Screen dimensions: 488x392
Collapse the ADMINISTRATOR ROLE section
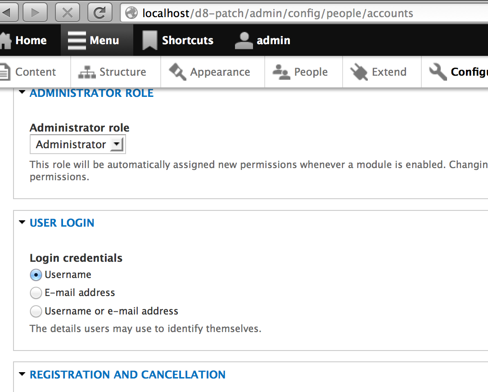pyautogui.click(x=91, y=93)
